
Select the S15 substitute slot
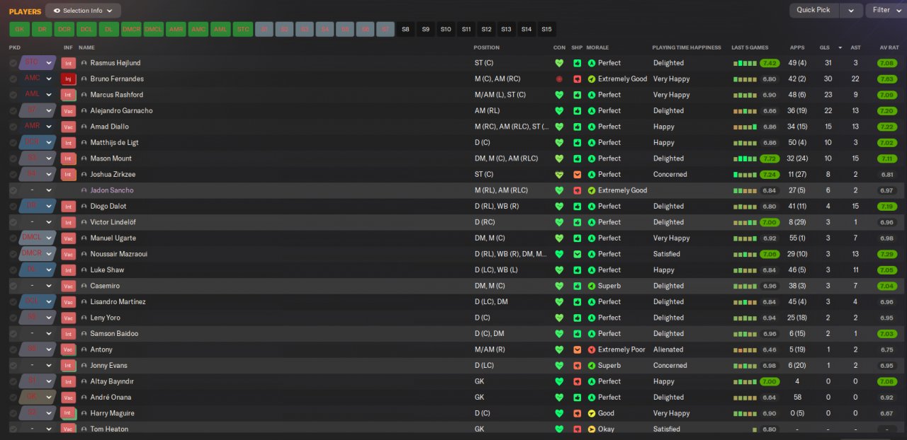tap(546, 29)
